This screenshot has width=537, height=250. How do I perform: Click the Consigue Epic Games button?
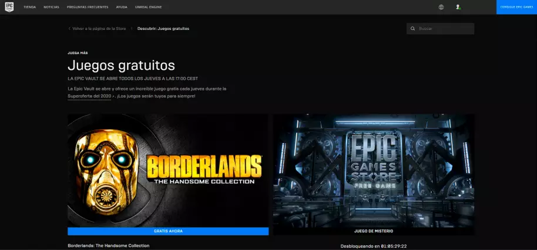(x=516, y=7)
